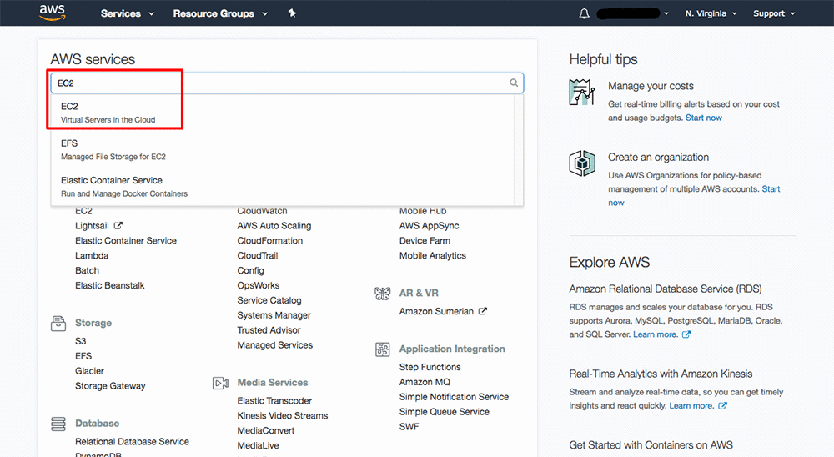Viewport: 834px width, 457px height.
Task: Open AWS AppSync
Action: pyautogui.click(x=429, y=225)
